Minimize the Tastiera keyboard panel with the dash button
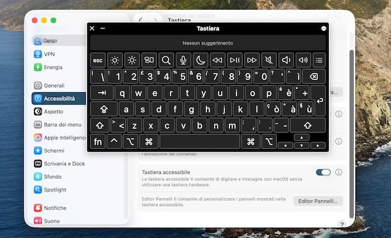The width and height of the screenshot is (391, 238). pos(103,28)
